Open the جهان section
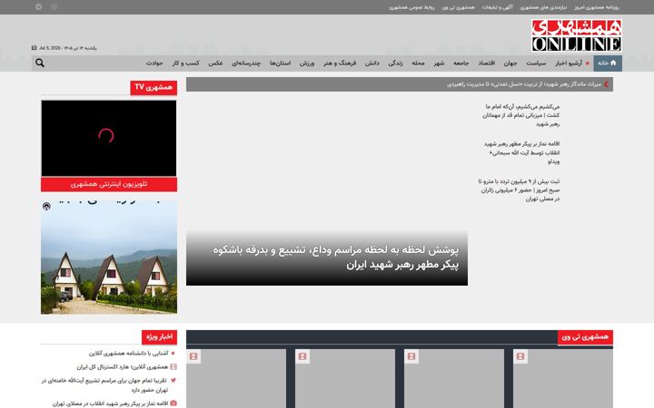This screenshot has height=408, width=654. 510,63
